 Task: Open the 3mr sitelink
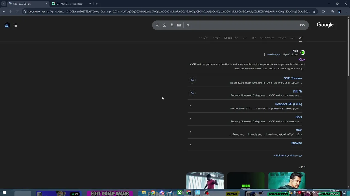(x=299, y=130)
